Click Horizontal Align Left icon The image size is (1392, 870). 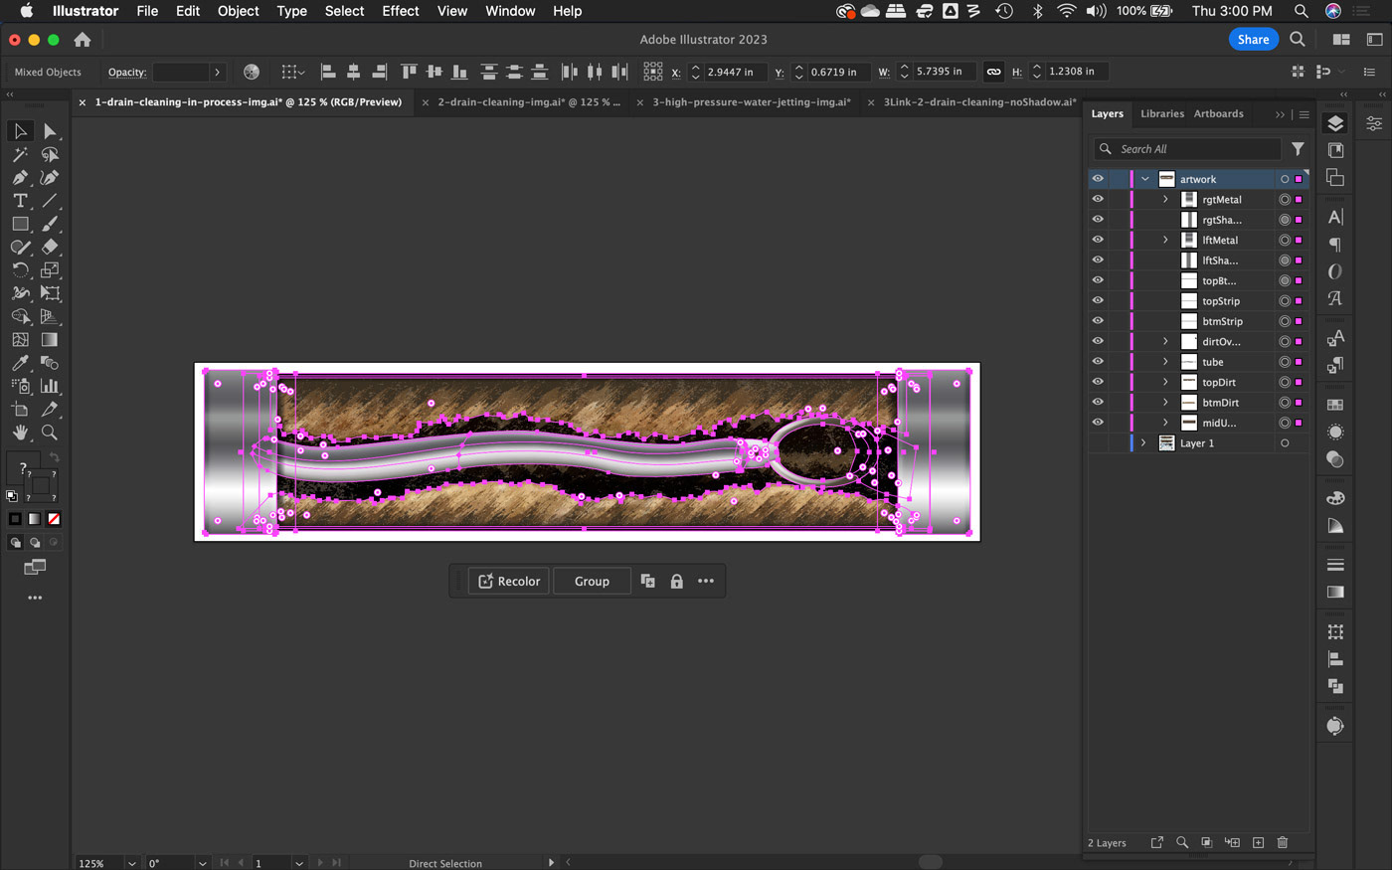tap(328, 72)
